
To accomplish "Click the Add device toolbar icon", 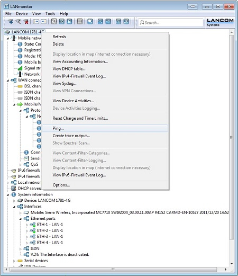I will (x=11, y=22).
